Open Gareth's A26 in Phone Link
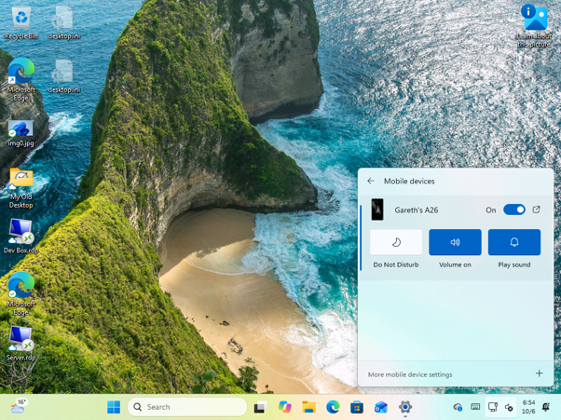The height and width of the screenshot is (420, 561). tap(537, 210)
